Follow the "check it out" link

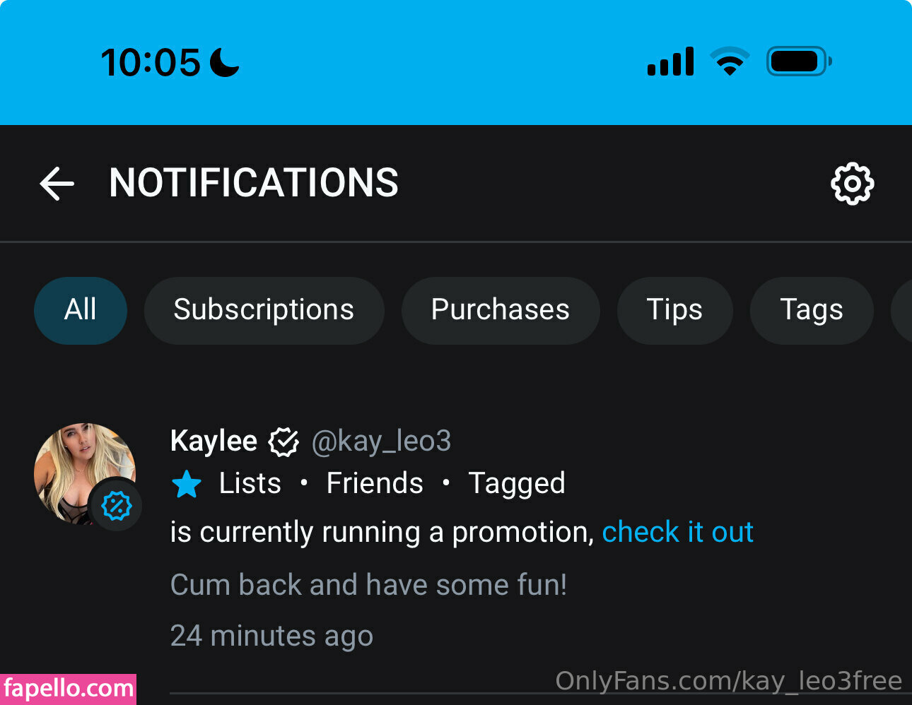pos(677,532)
